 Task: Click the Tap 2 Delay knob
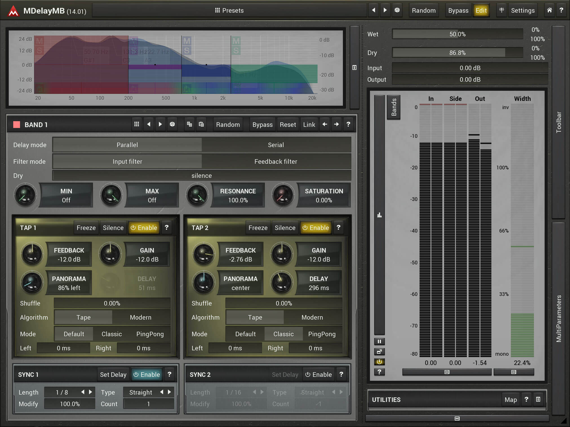coord(281,282)
